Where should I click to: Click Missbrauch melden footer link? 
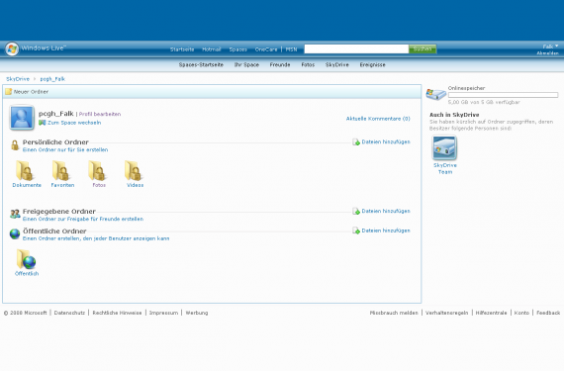(x=394, y=313)
